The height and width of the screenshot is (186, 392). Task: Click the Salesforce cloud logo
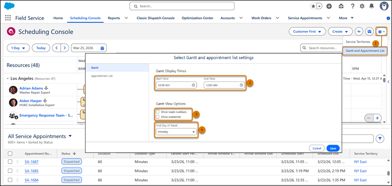pyautogui.click(x=9, y=6)
